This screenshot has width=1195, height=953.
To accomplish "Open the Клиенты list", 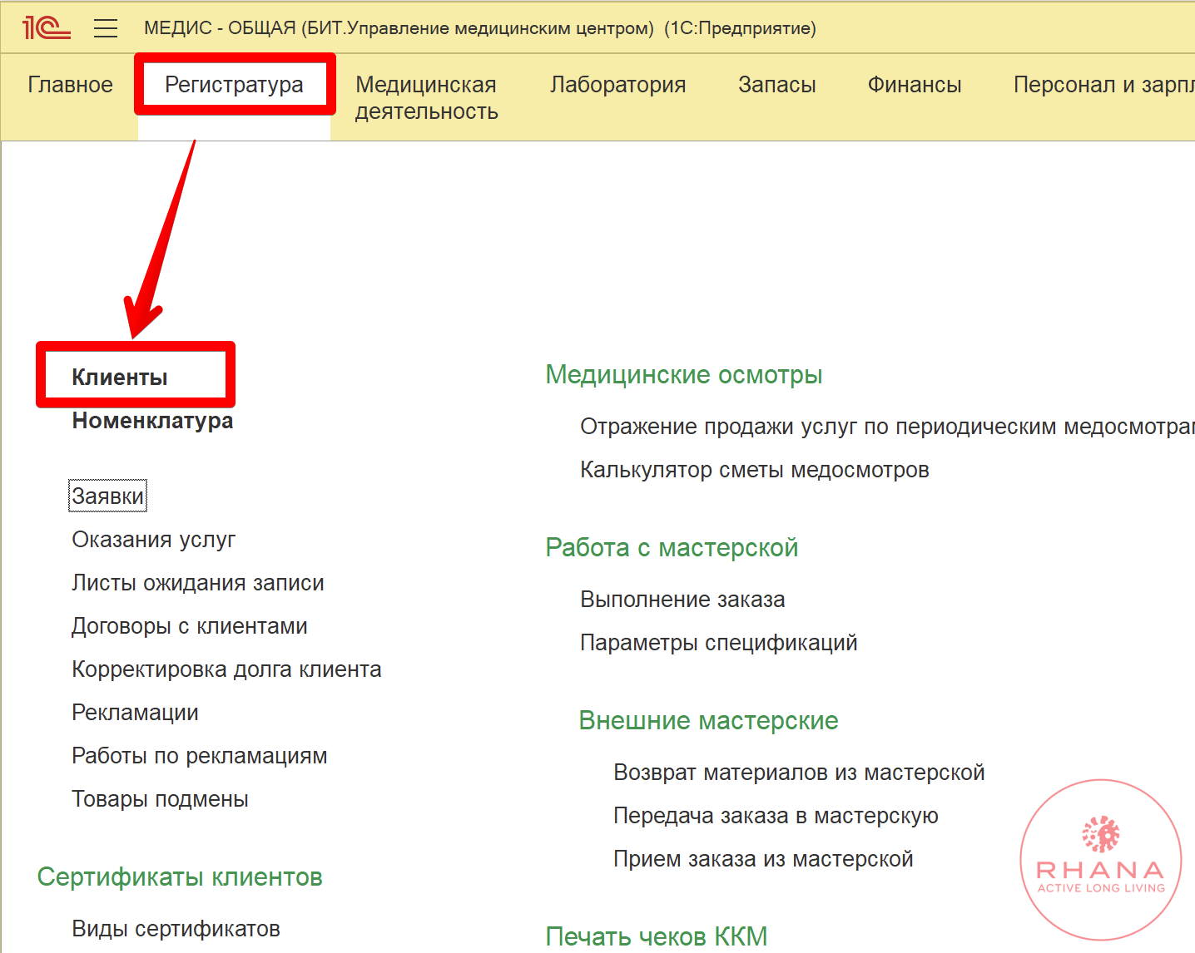I will pos(120,378).
